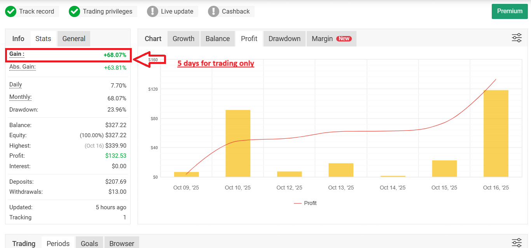Select the Chart heading tab

coord(153,39)
